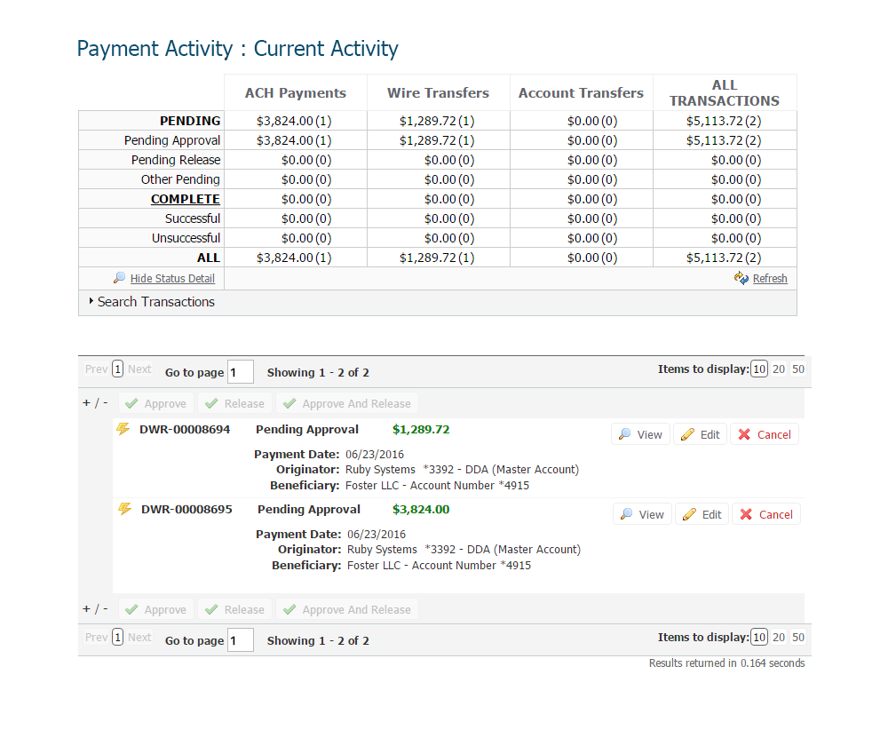888x738 pixels.
Task: Cancel the DWR-00008695 payment
Action: click(x=765, y=514)
